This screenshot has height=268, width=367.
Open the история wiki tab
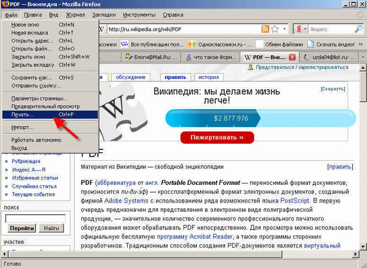[209, 77]
